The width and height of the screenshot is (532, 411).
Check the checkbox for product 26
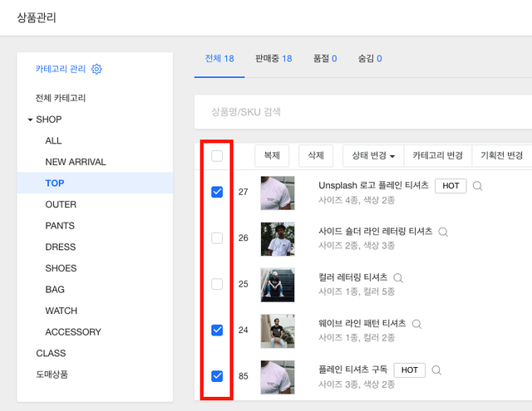point(217,237)
